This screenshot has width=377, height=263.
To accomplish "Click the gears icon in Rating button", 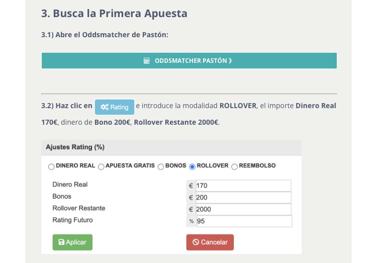I will pyautogui.click(x=105, y=107).
